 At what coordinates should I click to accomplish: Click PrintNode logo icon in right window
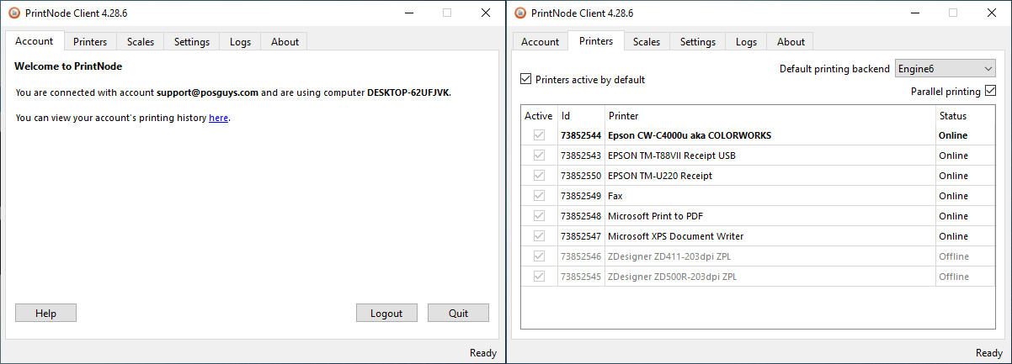click(520, 13)
